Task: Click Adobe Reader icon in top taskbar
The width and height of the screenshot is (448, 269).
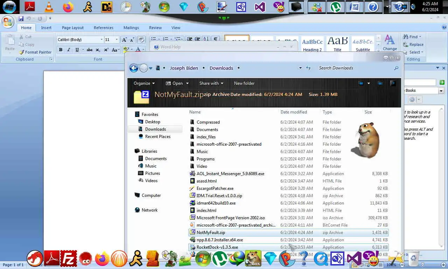Action: 30,7
